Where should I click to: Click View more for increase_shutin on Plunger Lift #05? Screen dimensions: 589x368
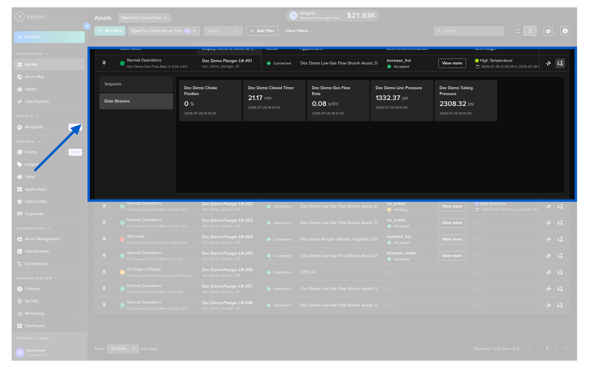[452, 256]
